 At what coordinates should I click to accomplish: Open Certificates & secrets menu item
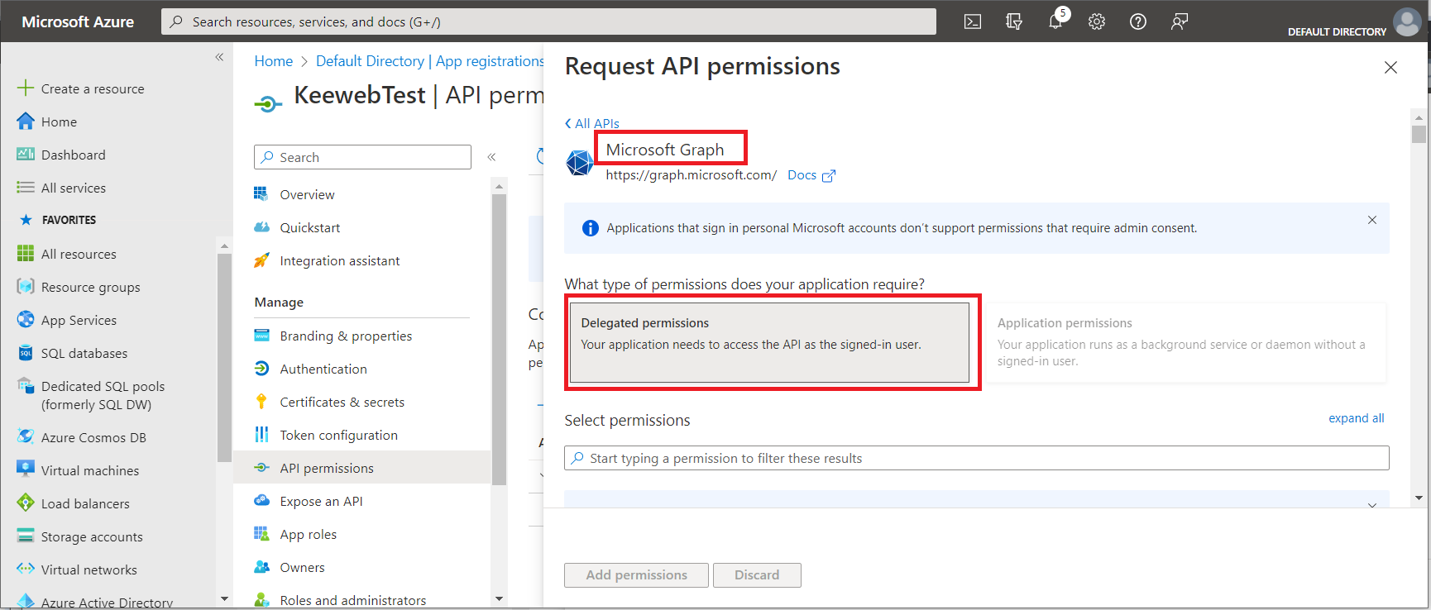click(x=342, y=402)
